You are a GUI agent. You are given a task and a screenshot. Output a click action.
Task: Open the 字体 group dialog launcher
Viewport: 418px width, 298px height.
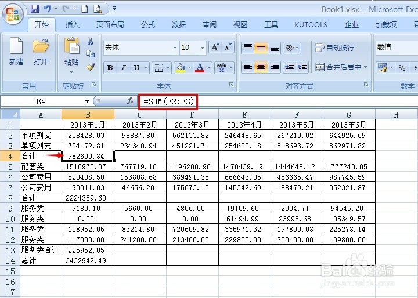(x=232, y=85)
